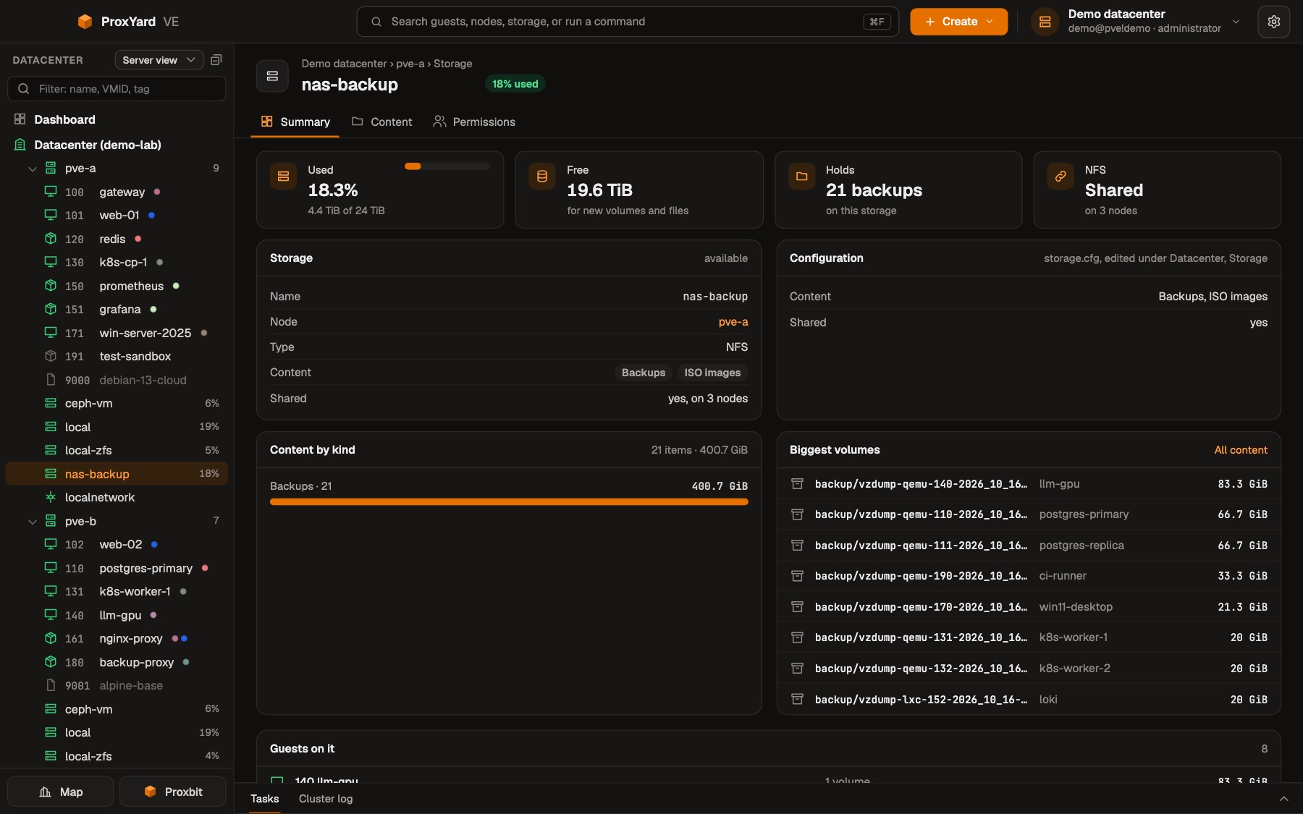
Task: Open the Permissions tab
Action: tap(474, 122)
